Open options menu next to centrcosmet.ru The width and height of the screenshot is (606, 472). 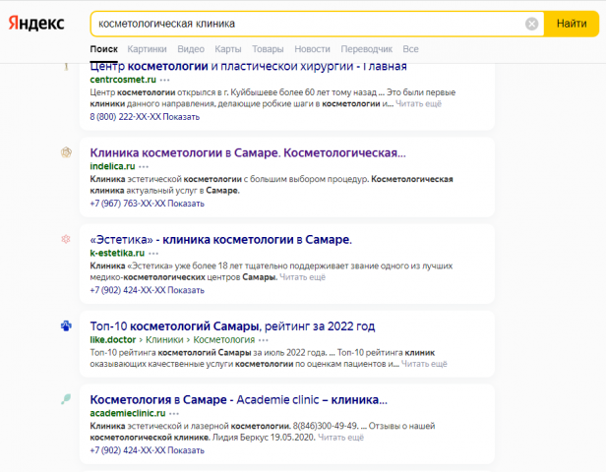(x=164, y=80)
